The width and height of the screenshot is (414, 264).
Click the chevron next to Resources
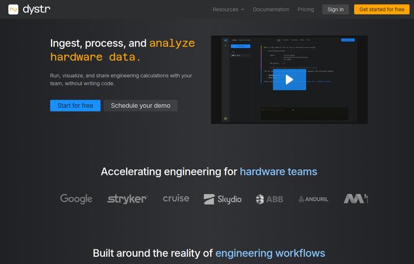[x=243, y=10]
